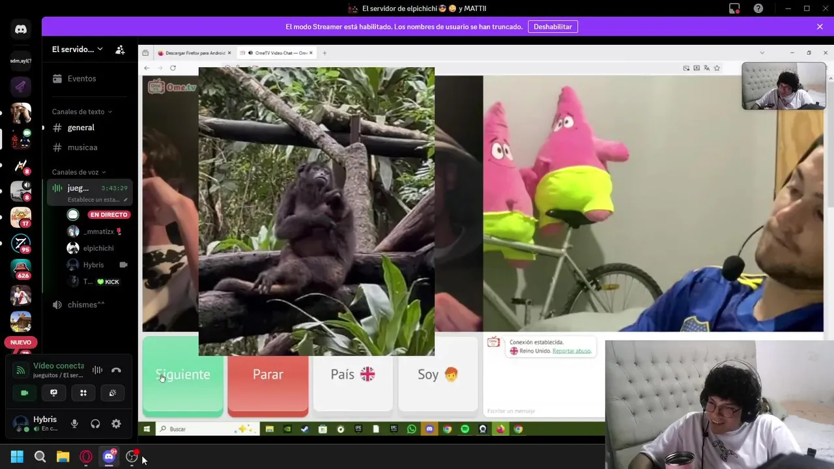
Task: Reload the OmeTV page
Action: tap(173, 68)
